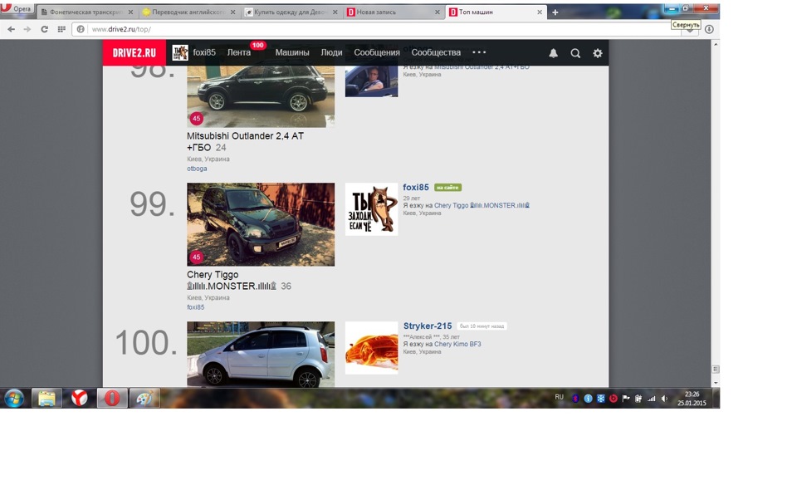This screenshot has width=797, height=485.
Task: Open settings gear icon in navbar
Action: [x=598, y=53]
